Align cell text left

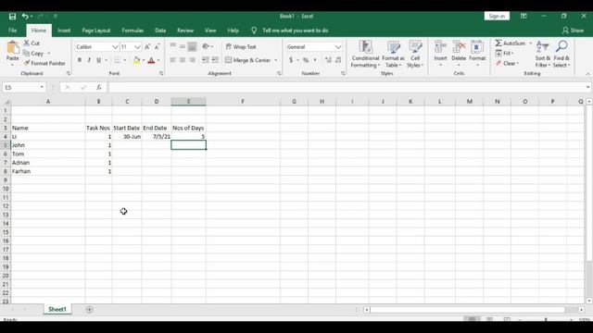tap(173, 60)
